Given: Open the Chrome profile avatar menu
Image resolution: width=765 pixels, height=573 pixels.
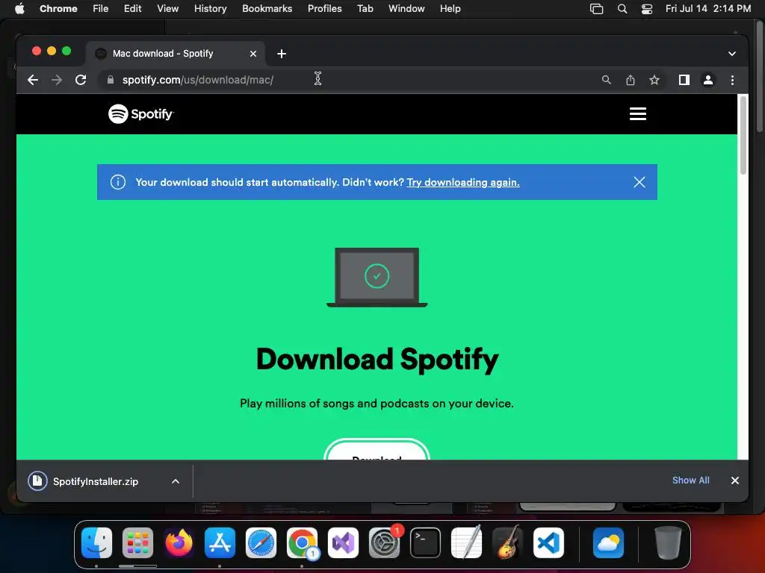Looking at the screenshot, I should pos(708,80).
